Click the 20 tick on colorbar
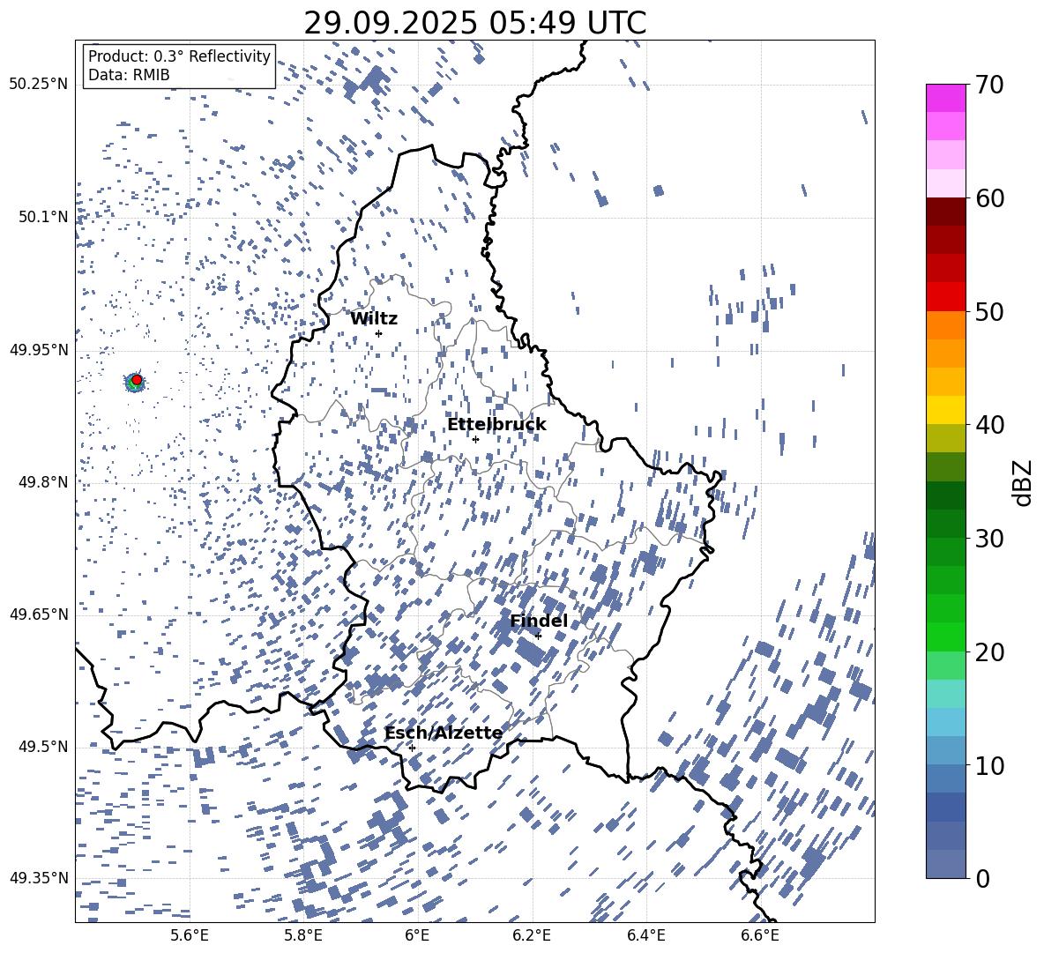Image resolution: width=1044 pixels, height=953 pixels. click(x=989, y=651)
